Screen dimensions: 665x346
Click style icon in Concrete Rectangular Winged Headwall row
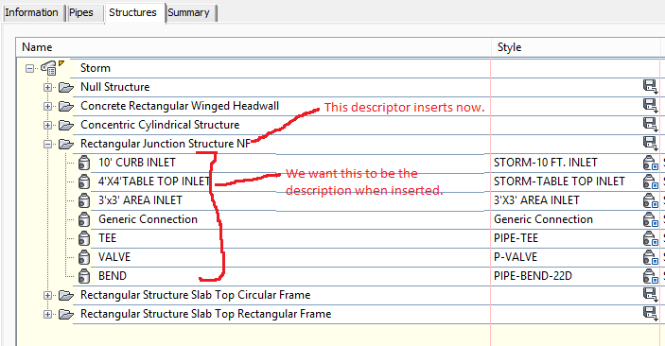pyautogui.click(x=650, y=105)
